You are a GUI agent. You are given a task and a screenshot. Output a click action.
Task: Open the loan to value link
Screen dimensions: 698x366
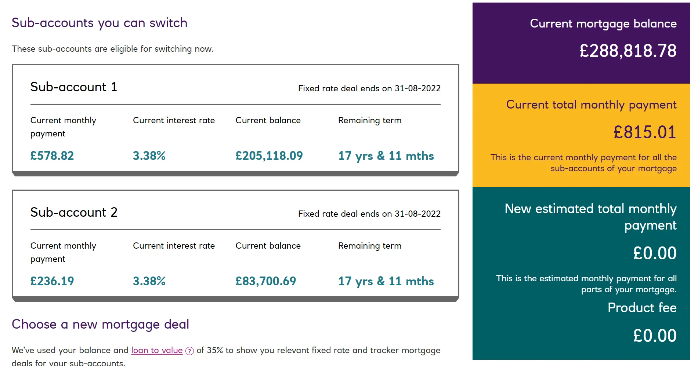click(x=157, y=350)
